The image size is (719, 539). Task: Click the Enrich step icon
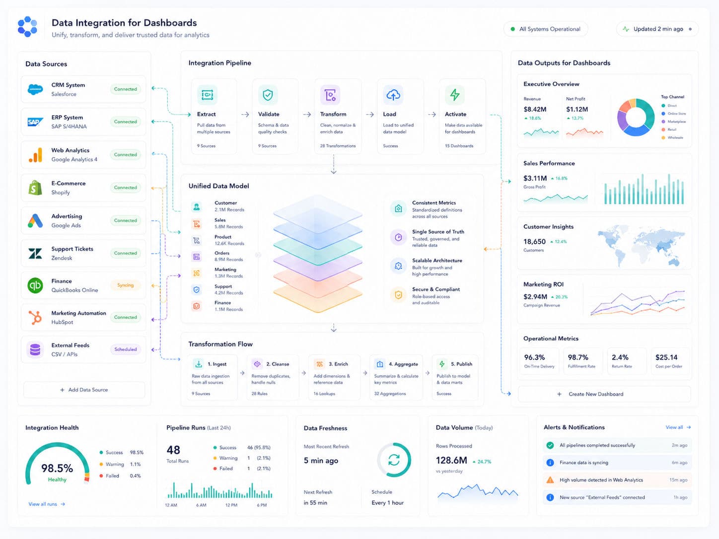[x=319, y=364]
